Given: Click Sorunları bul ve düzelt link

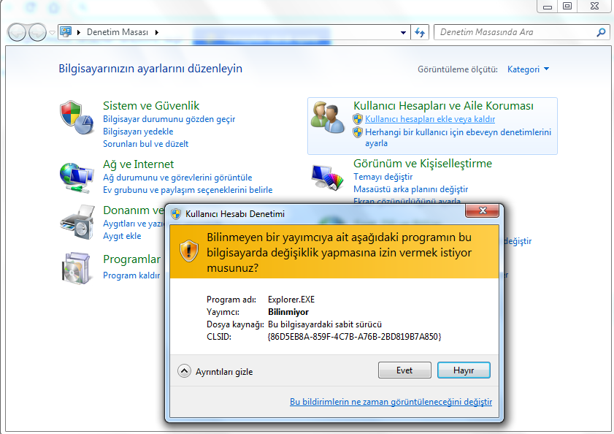Looking at the screenshot, I should (146, 144).
